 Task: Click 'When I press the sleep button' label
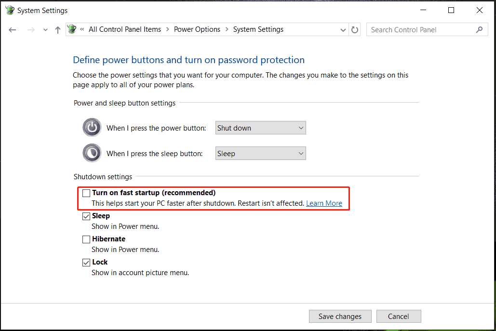click(x=154, y=154)
